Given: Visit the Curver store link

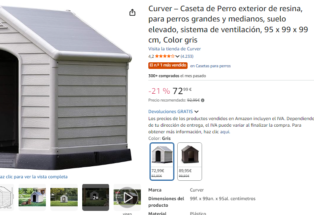Looking at the screenshot, I should tap(174, 49).
